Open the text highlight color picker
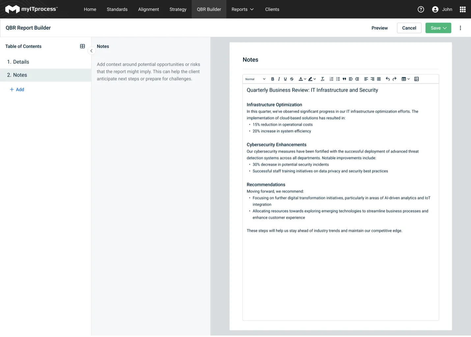471x337 pixels. point(312,79)
